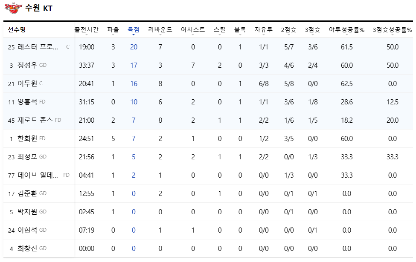Select playing time 04:41 cell
This screenshot has height=262, width=416.
tap(87, 175)
